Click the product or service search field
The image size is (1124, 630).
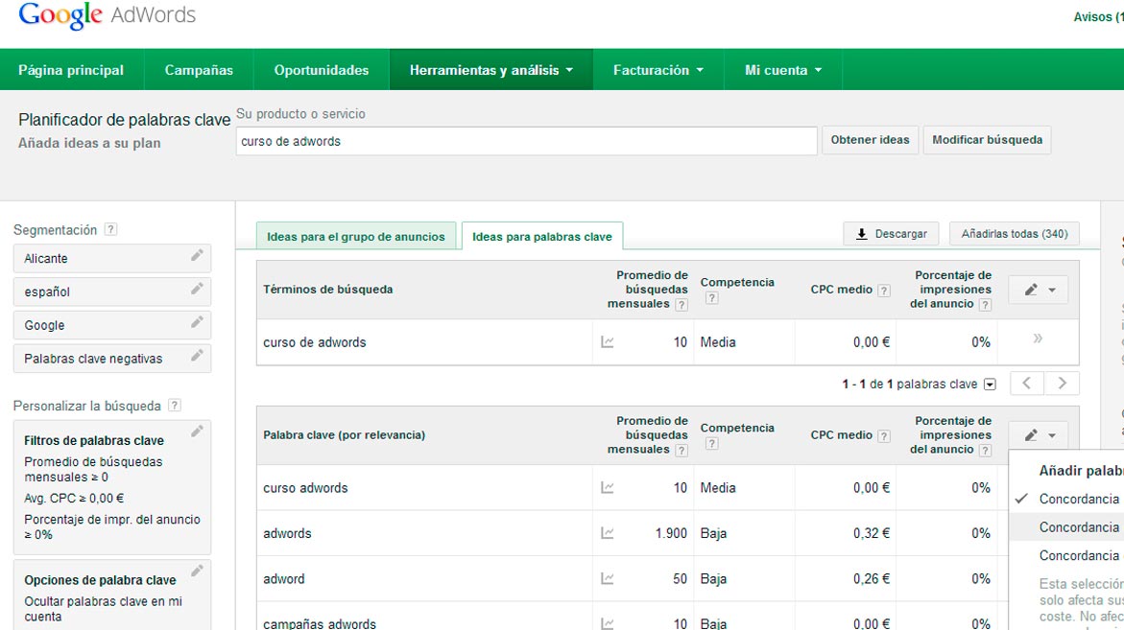526,141
